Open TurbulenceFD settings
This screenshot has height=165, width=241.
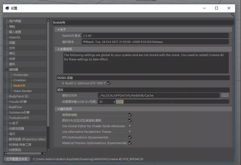(x=19, y=118)
